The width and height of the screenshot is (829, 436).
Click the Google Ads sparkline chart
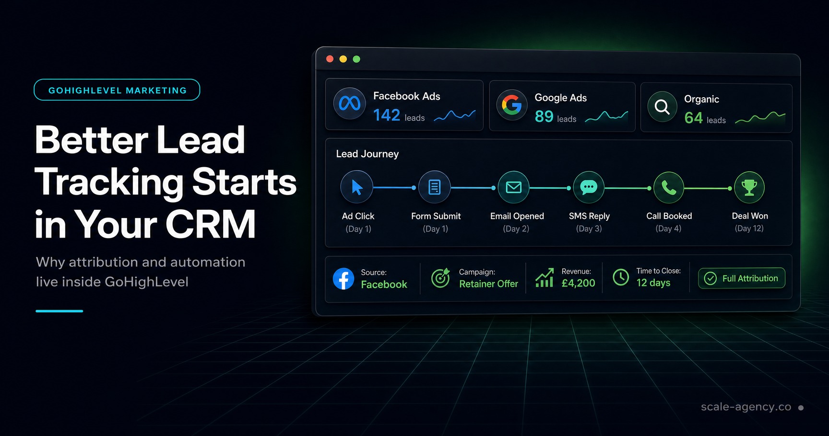[606, 116]
